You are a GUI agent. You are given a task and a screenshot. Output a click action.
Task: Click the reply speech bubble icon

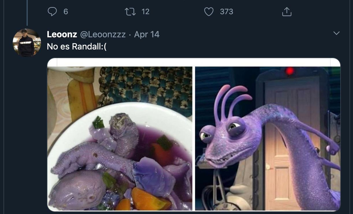pos(52,12)
